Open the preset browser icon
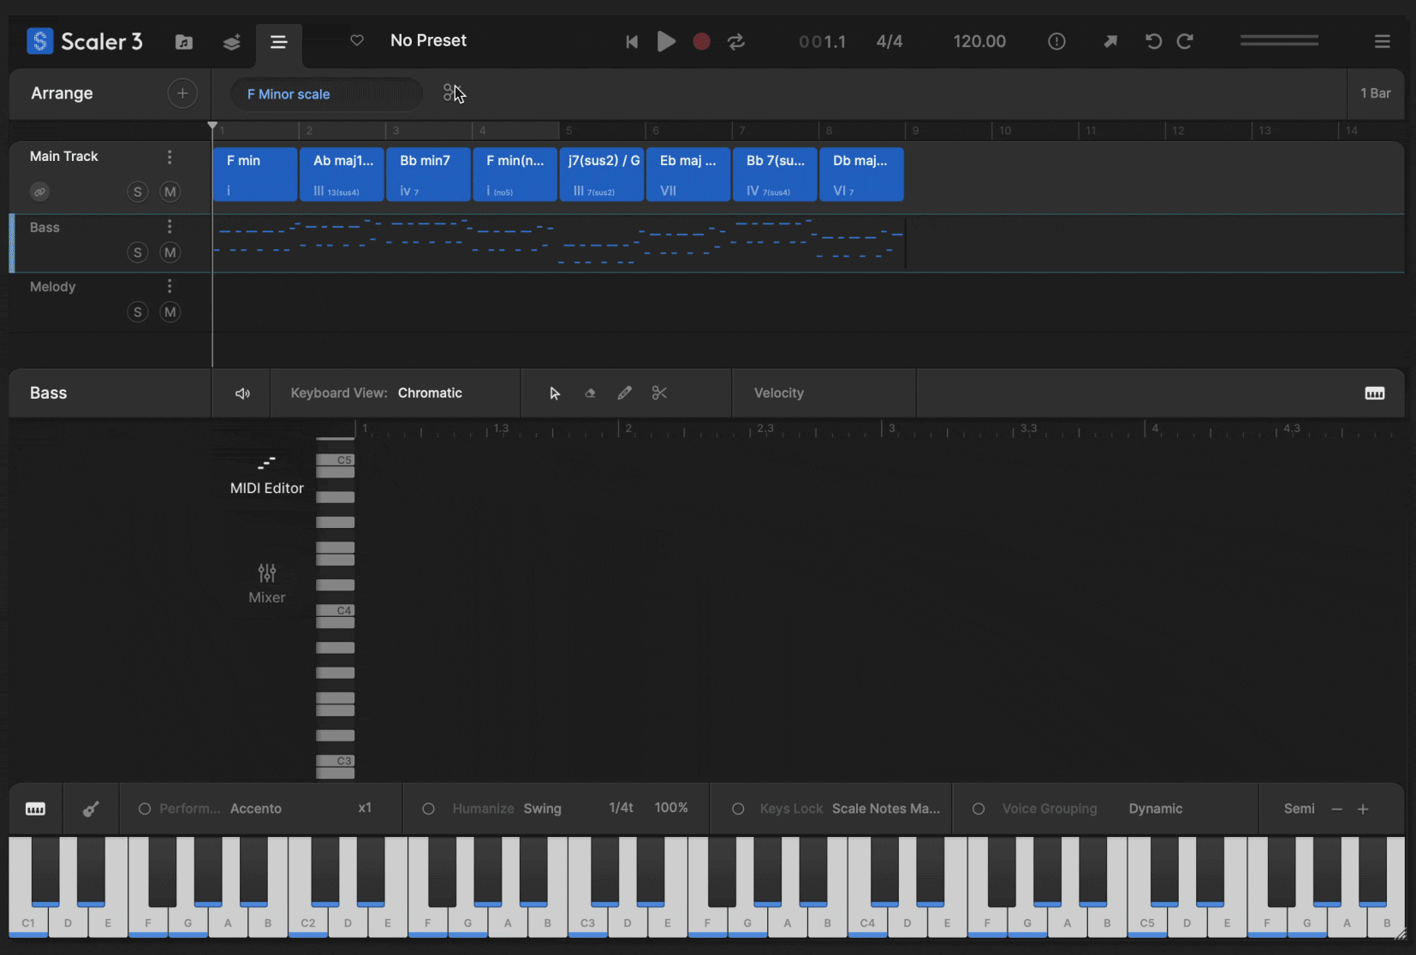This screenshot has height=955, width=1416. coord(183,41)
